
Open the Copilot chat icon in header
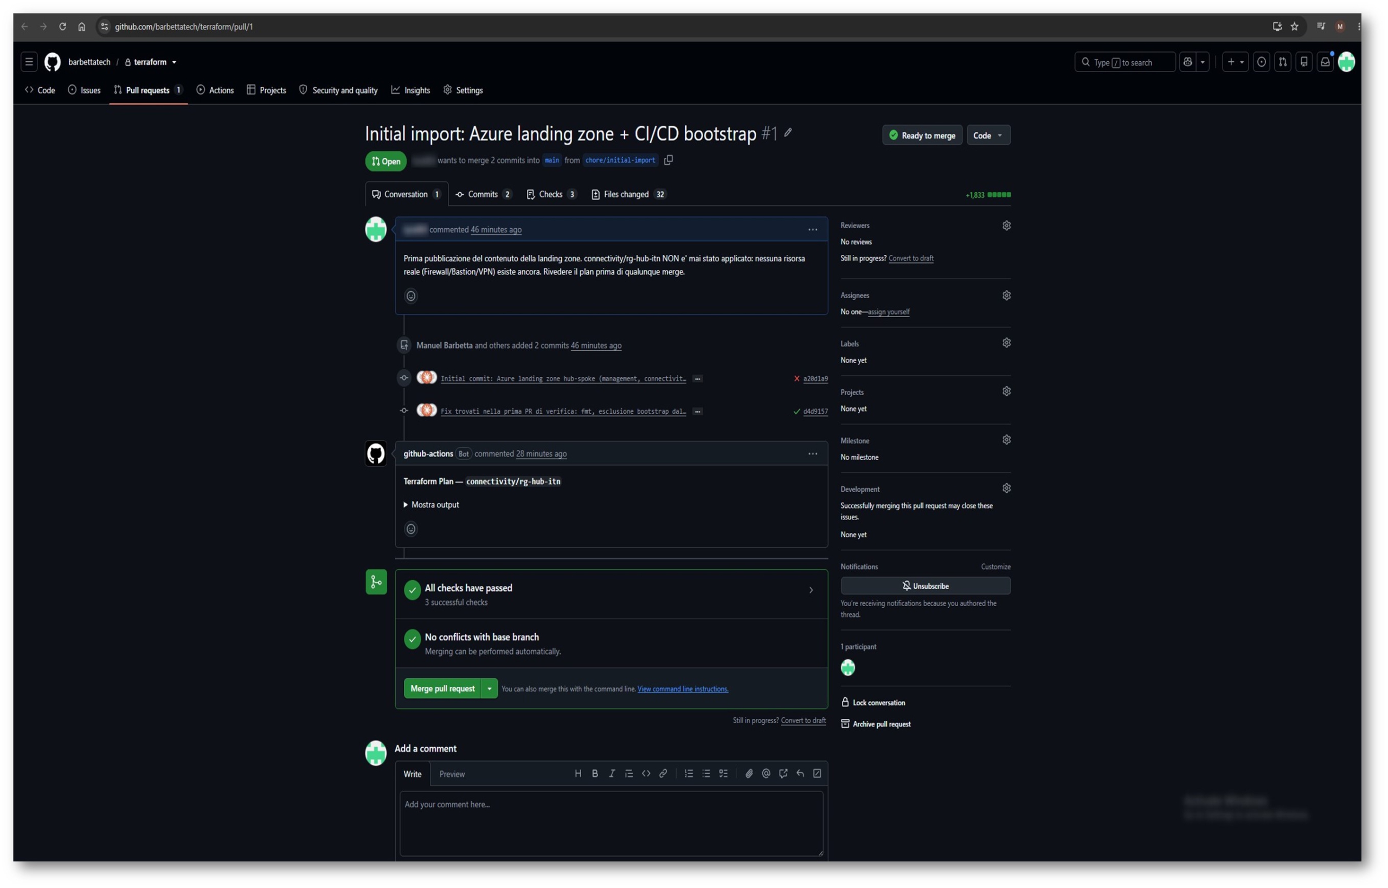point(1187,62)
